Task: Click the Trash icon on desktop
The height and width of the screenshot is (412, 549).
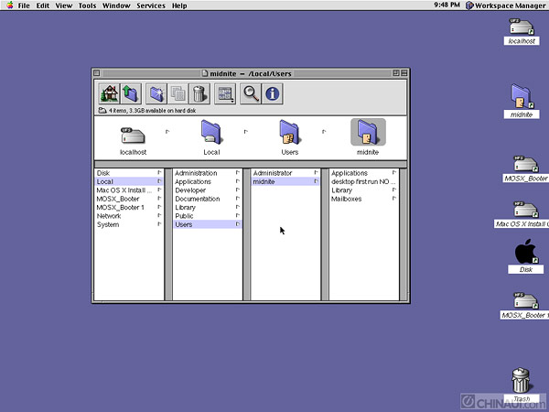Action: [521, 379]
